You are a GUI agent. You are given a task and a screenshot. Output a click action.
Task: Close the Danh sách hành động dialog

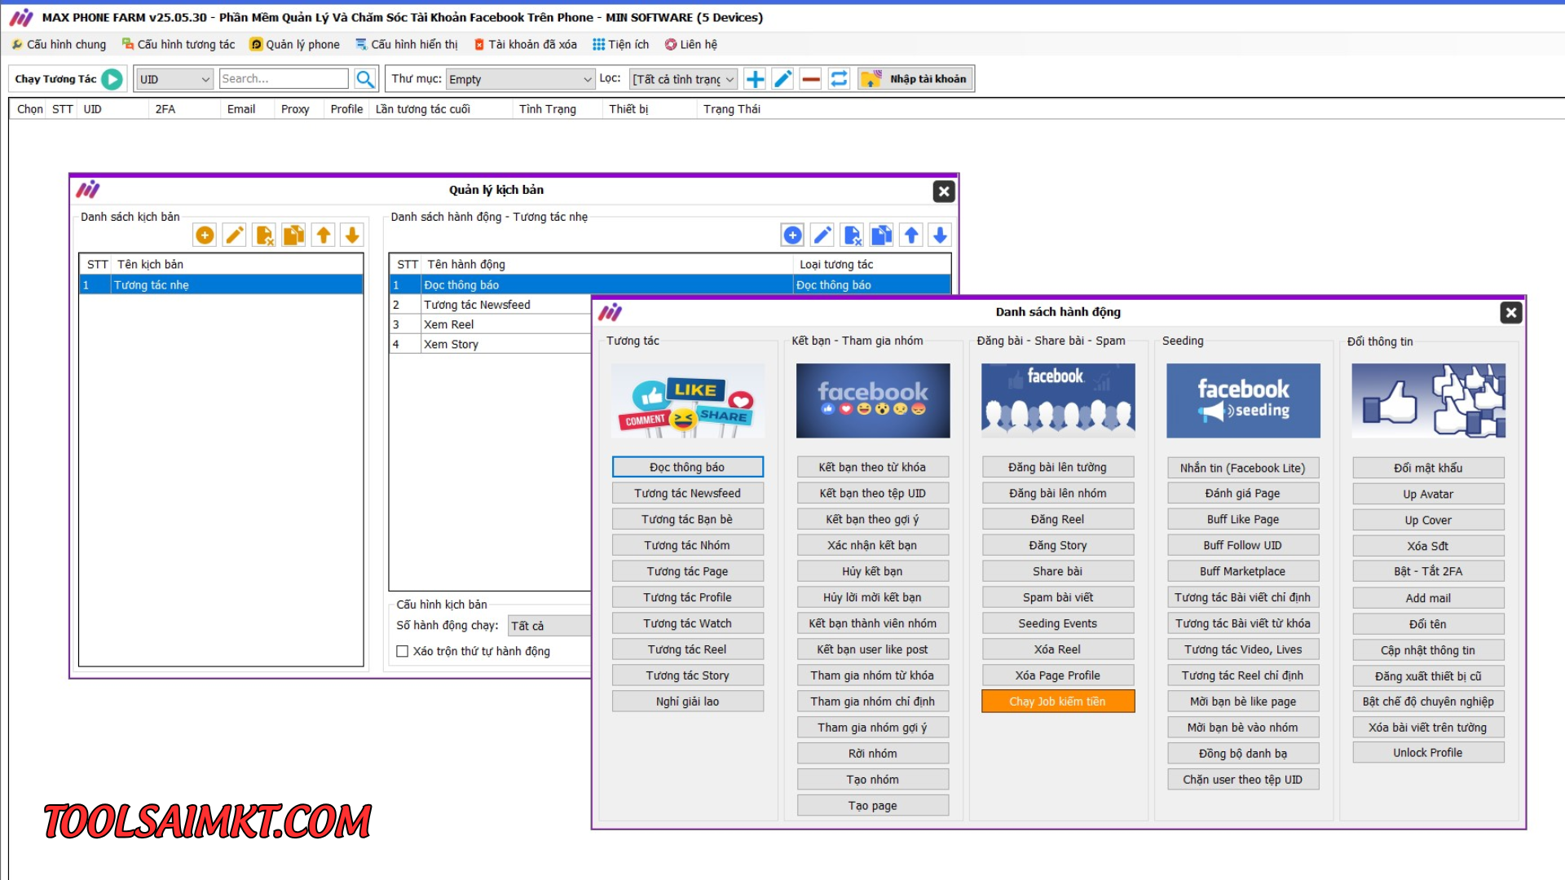[1511, 313]
